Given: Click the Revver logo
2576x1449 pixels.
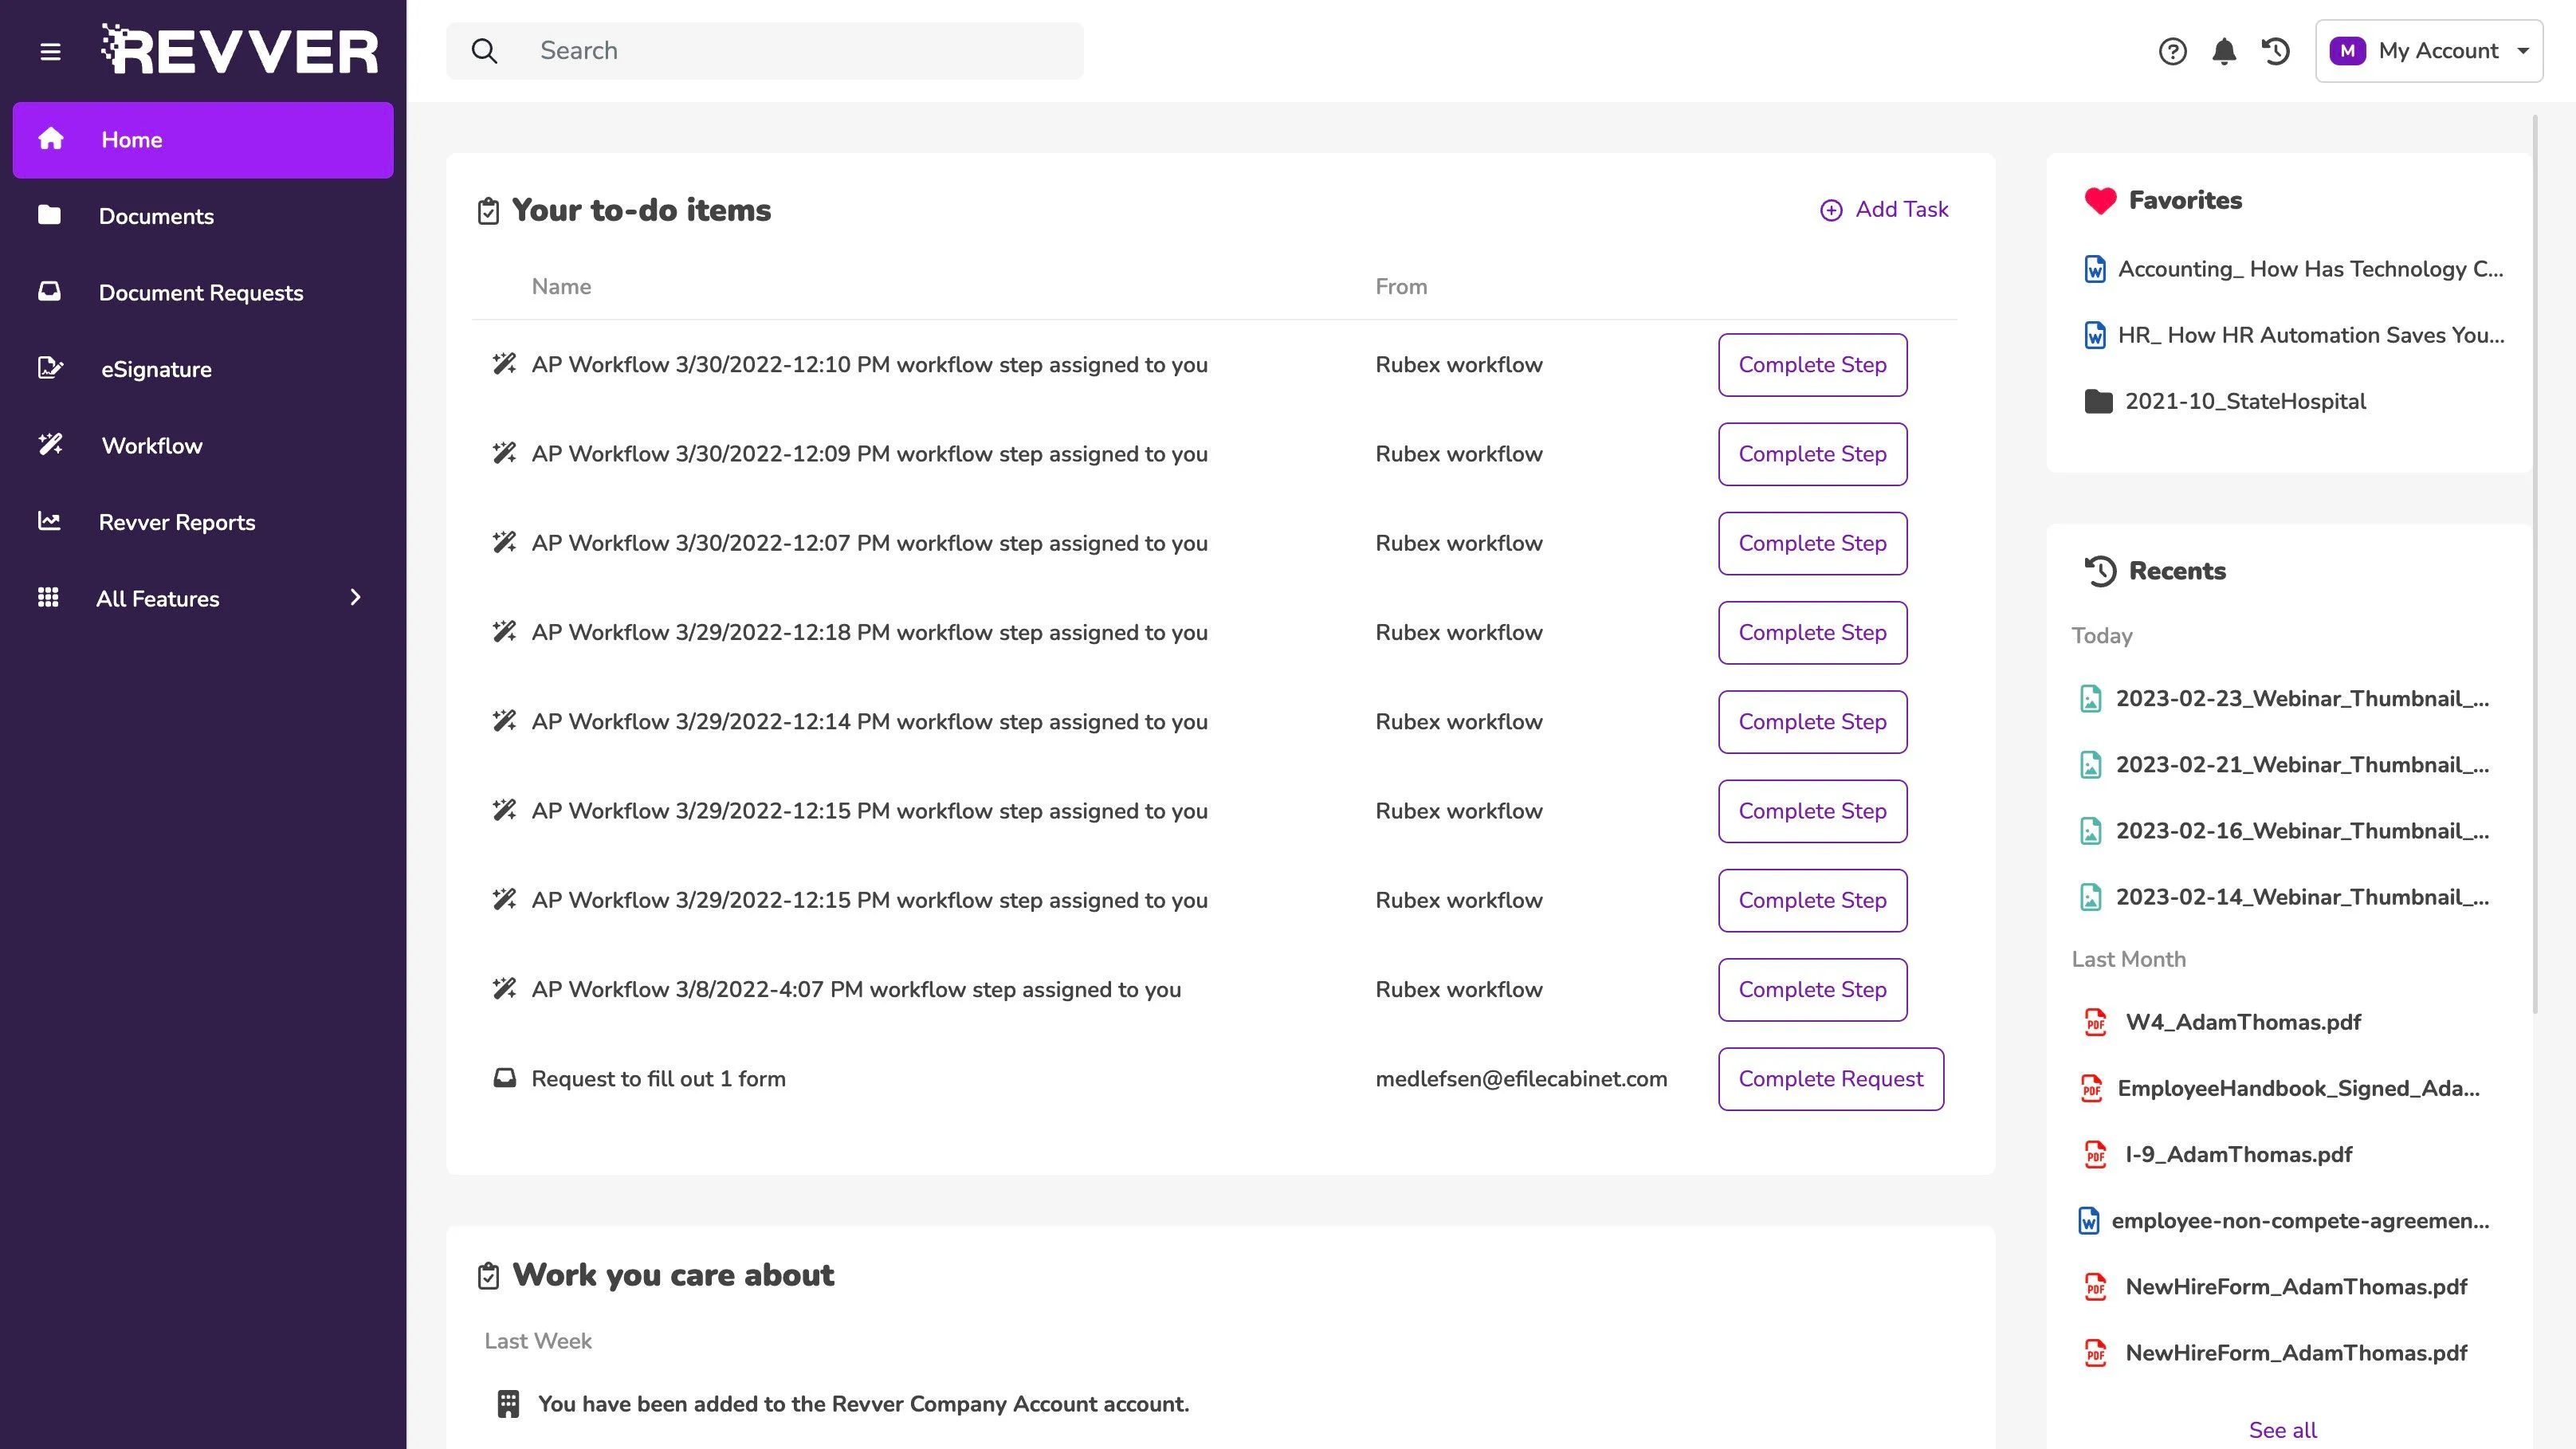Looking at the screenshot, I should click(x=240, y=50).
